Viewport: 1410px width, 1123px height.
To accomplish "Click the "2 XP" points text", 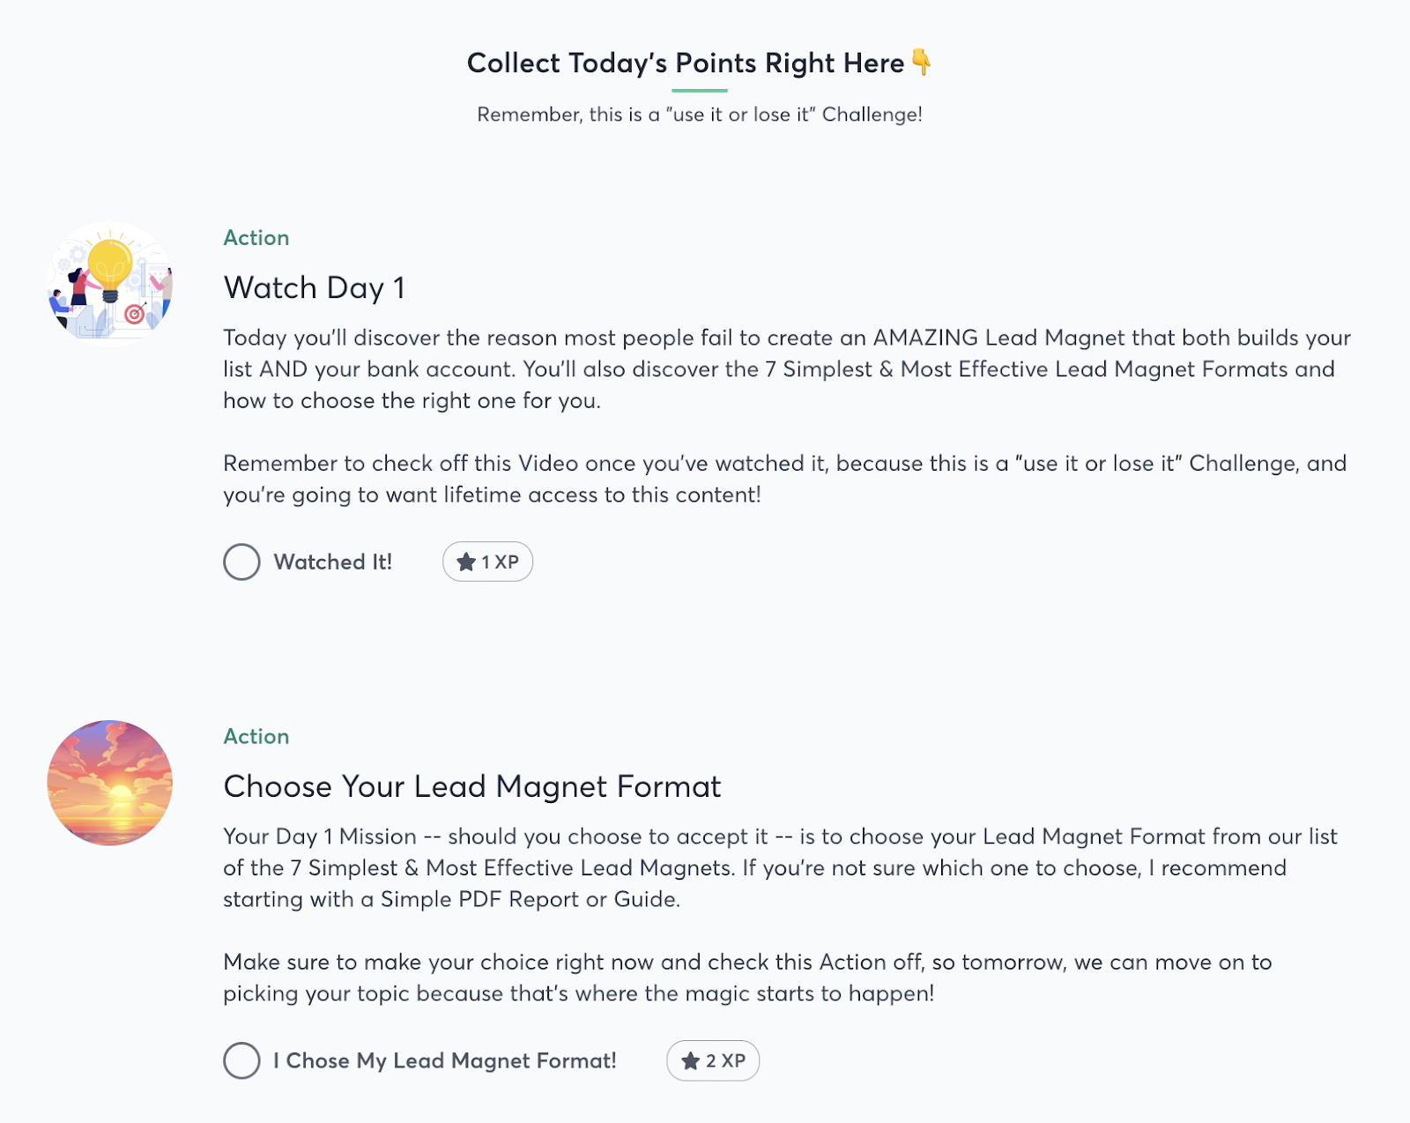I will click(x=725, y=1061).
